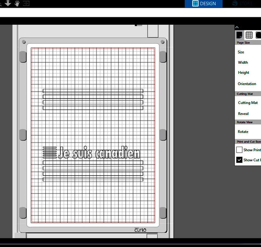Click the grid icon in the DESIGN tab
Screen dimensions: 261x247
[195, 3]
